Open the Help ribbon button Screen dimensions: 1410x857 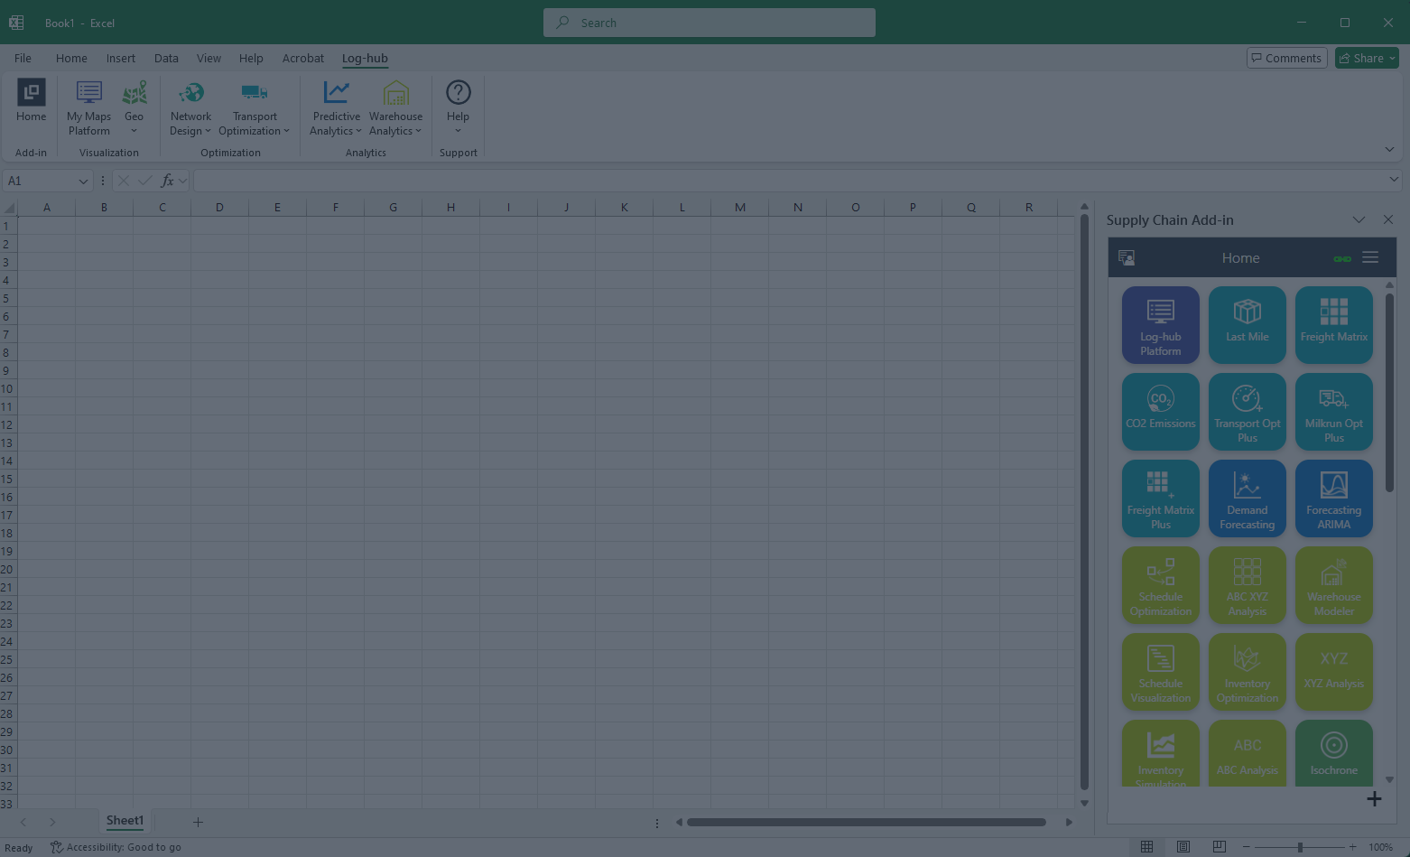tap(458, 107)
